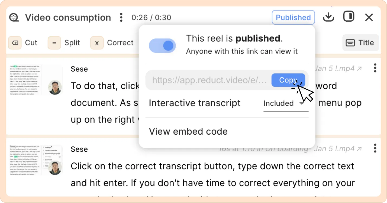Toggle the side panel layout icon
The height and width of the screenshot is (203, 387).
pos(349,16)
